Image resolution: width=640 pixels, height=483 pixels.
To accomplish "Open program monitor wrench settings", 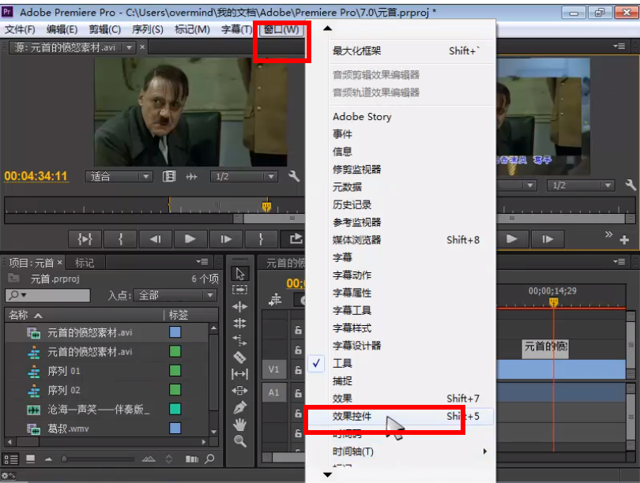I will click(631, 185).
